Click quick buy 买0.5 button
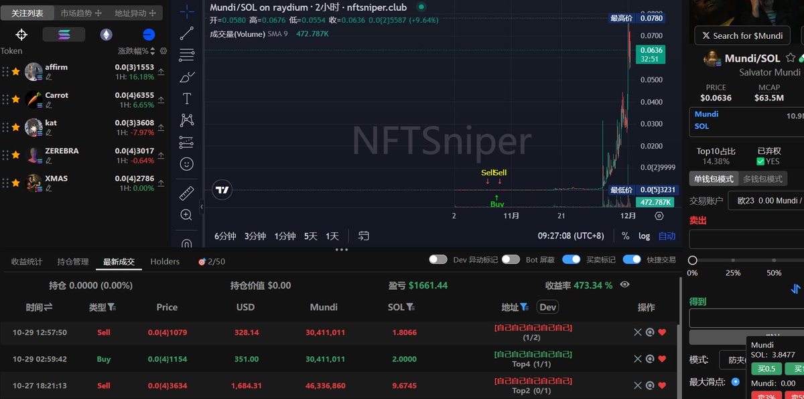 [x=766, y=369]
